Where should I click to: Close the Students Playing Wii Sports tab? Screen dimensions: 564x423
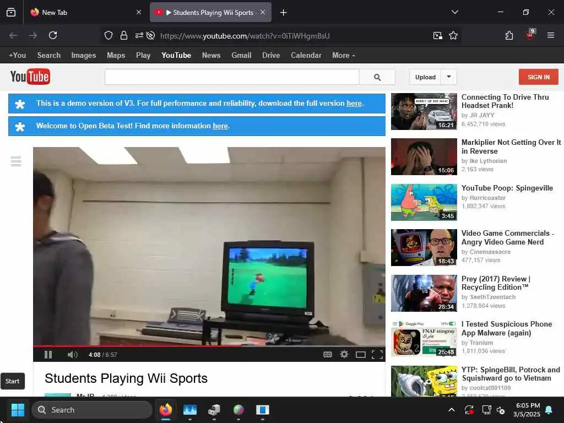pos(263,12)
